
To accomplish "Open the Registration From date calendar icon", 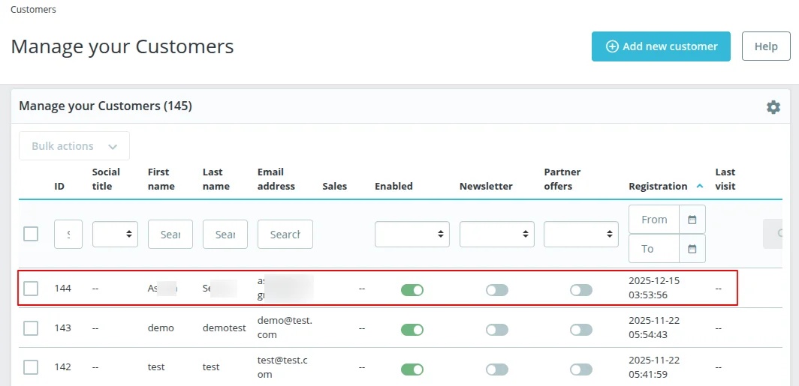I will pyautogui.click(x=692, y=220).
